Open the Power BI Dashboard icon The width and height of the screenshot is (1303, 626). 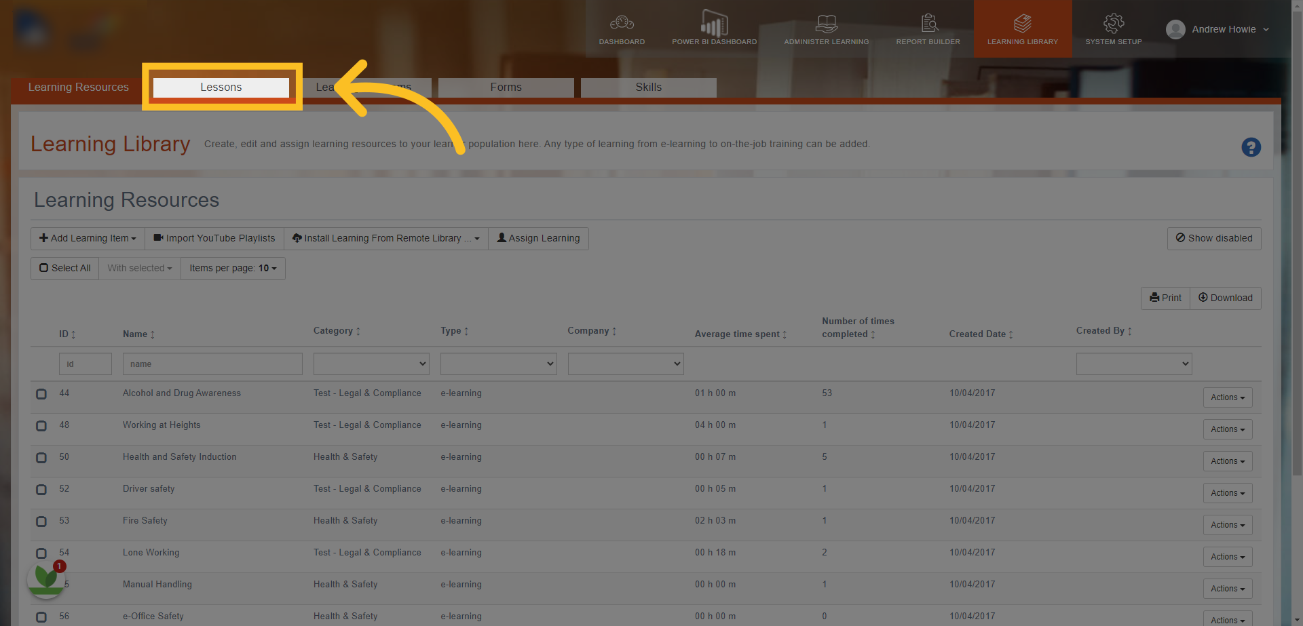click(x=714, y=23)
